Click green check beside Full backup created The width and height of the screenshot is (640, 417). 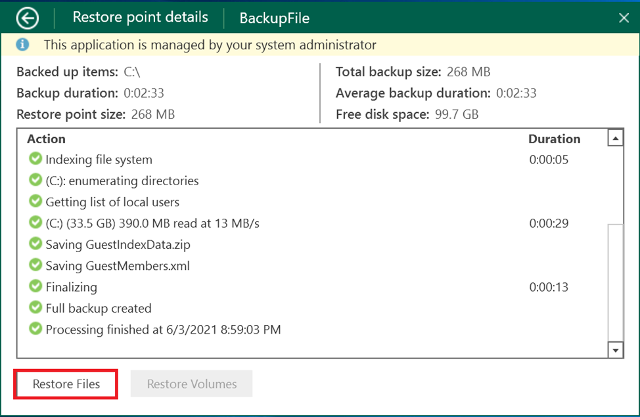pyautogui.click(x=35, y=308)
